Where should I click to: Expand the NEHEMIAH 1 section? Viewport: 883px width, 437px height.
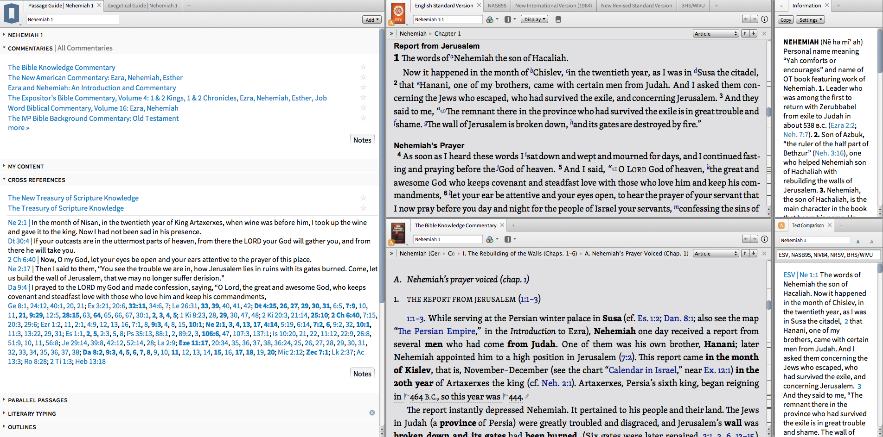4,35
